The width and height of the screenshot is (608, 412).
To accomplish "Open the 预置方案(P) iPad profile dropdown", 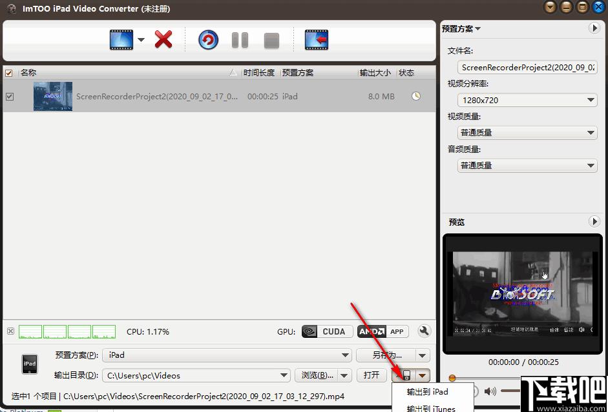I will tap(227, 355).
